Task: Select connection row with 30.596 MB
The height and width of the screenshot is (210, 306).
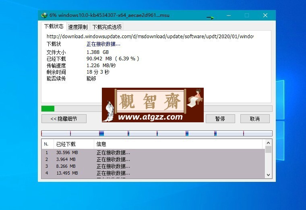Action: click(x=153, y=152)
